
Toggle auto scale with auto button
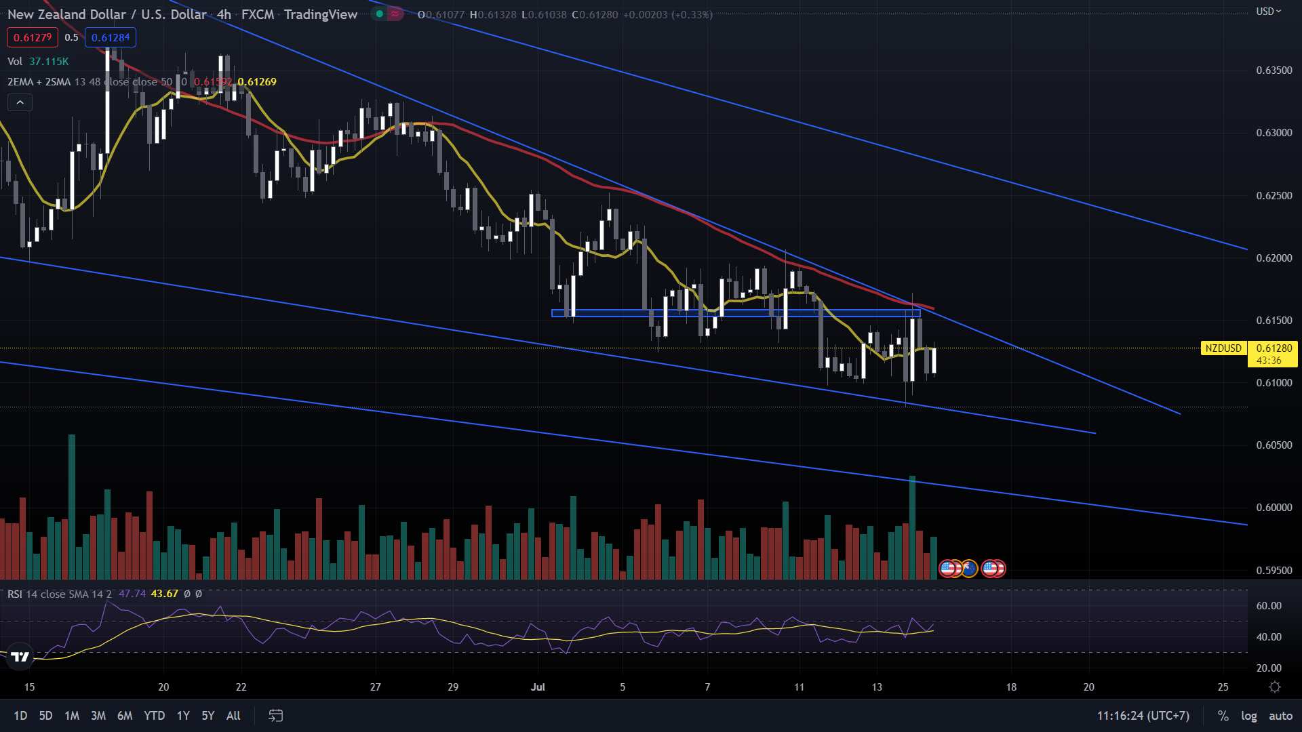click(1280, 716)
